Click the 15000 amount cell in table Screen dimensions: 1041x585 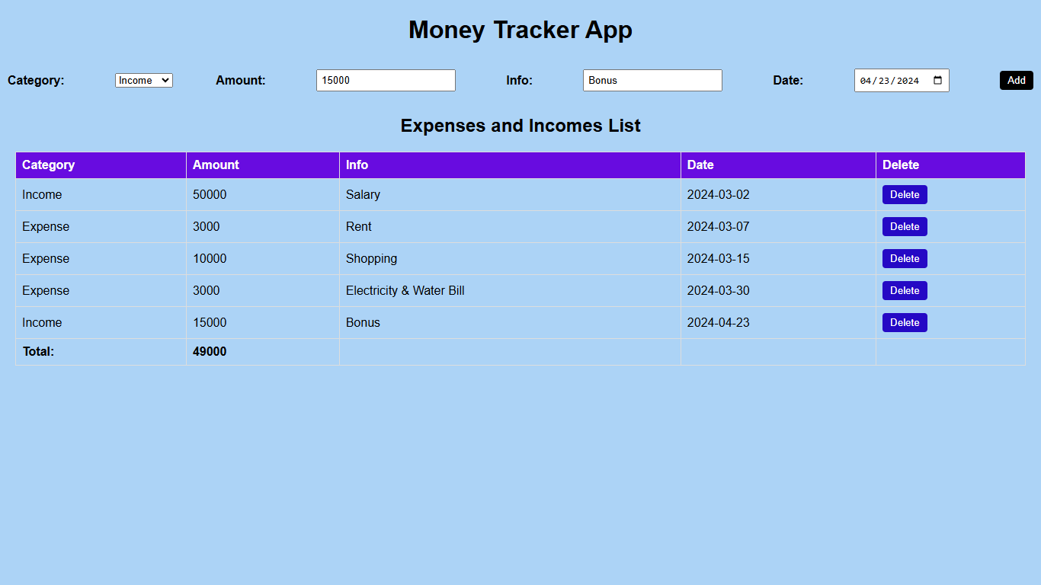click(x=263, y=323)
